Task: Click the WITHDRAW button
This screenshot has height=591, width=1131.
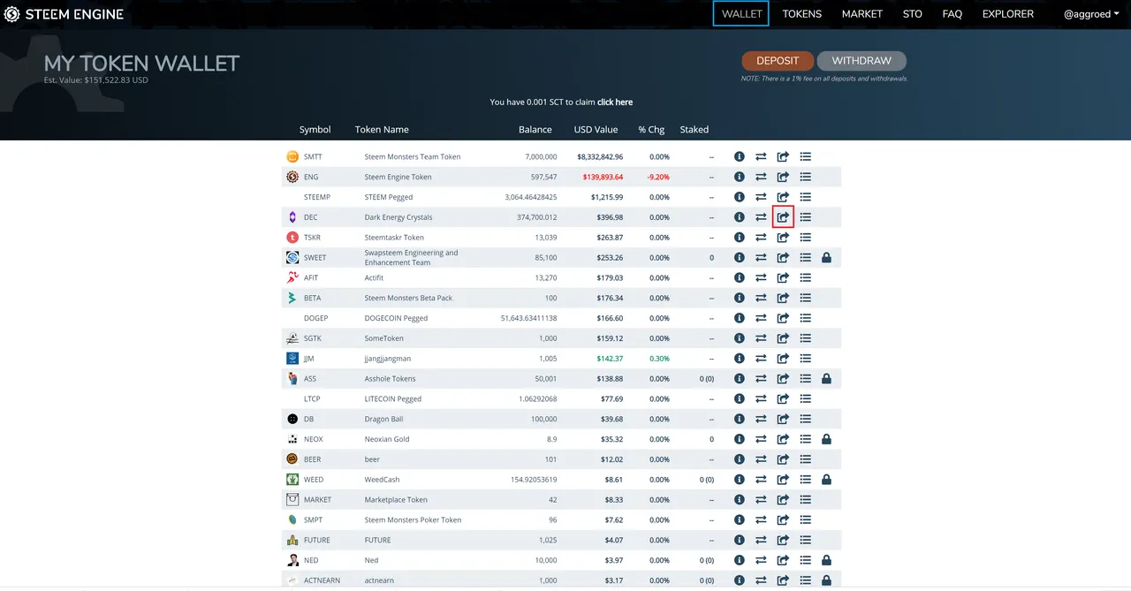Action: point(862,61)
